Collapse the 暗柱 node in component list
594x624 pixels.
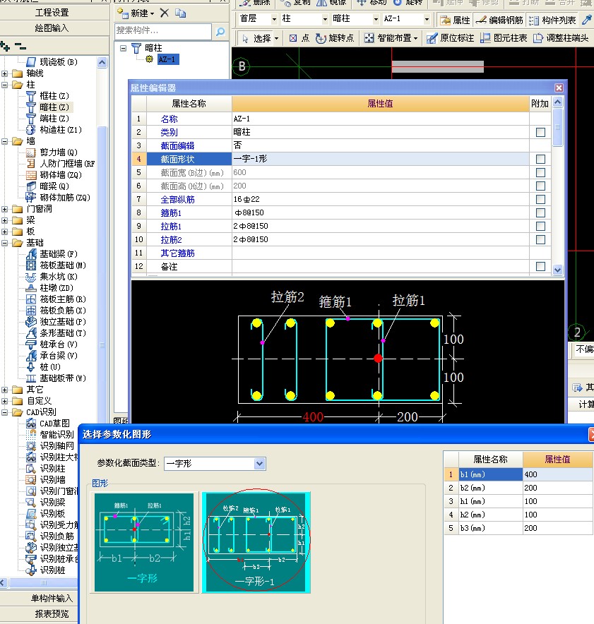coord(124,48)
